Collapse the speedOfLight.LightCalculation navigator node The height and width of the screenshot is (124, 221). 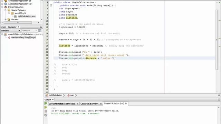pyautogui.click(x=2, y=34)
